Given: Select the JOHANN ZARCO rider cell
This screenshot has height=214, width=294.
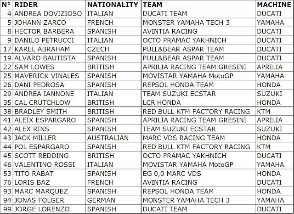Looking at the screenshot, I should pos(39,23).
